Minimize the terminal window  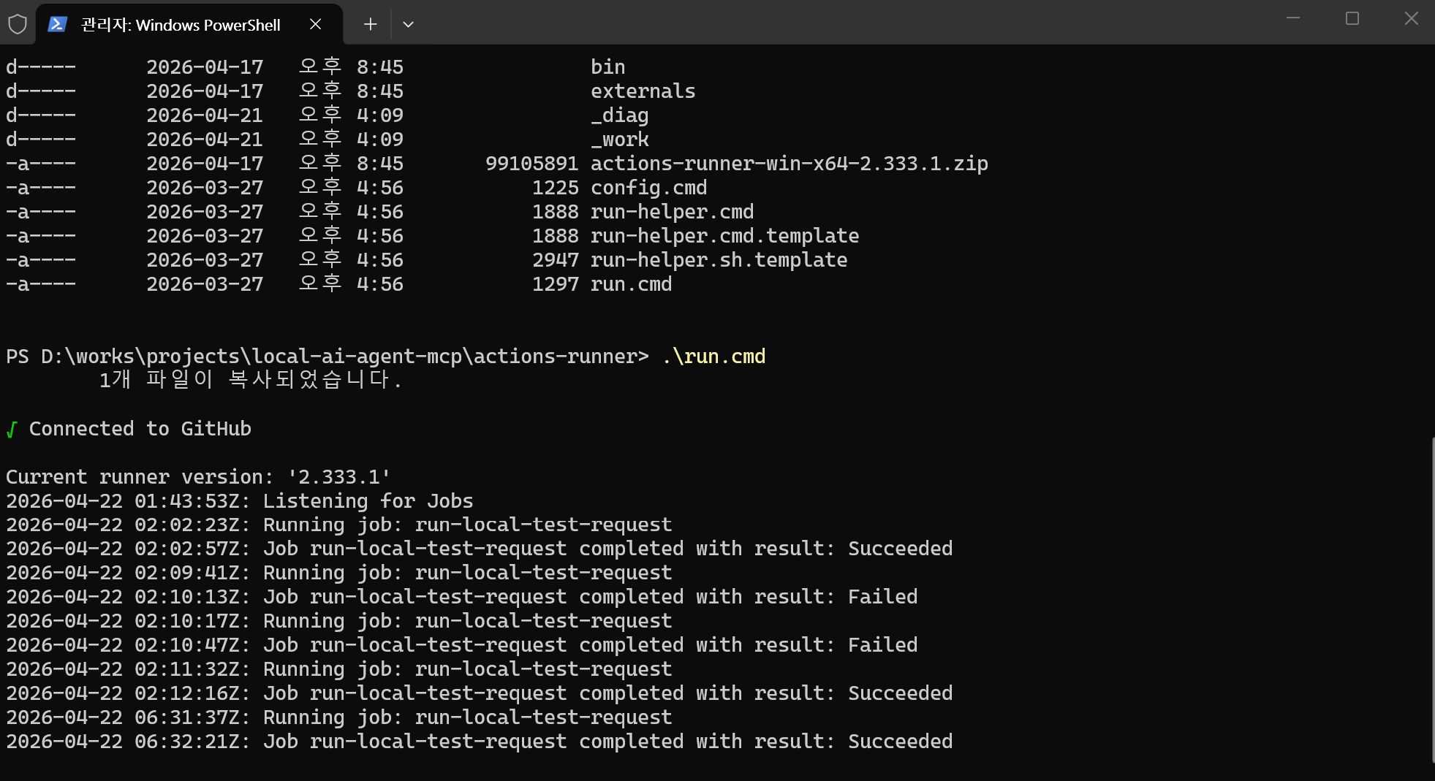[1292, 18]
